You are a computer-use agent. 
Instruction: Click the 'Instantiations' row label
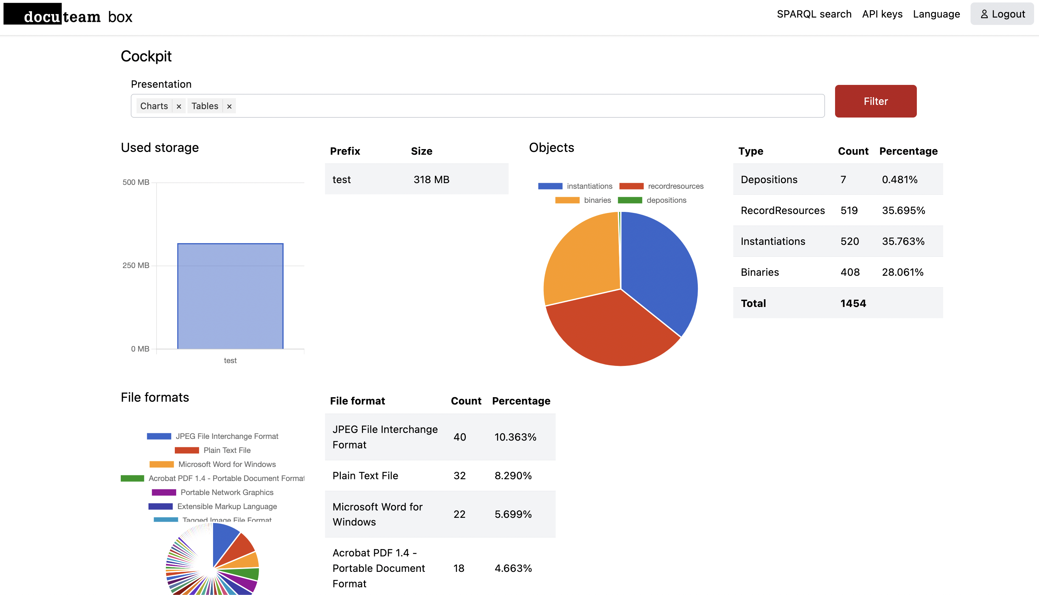773,241
